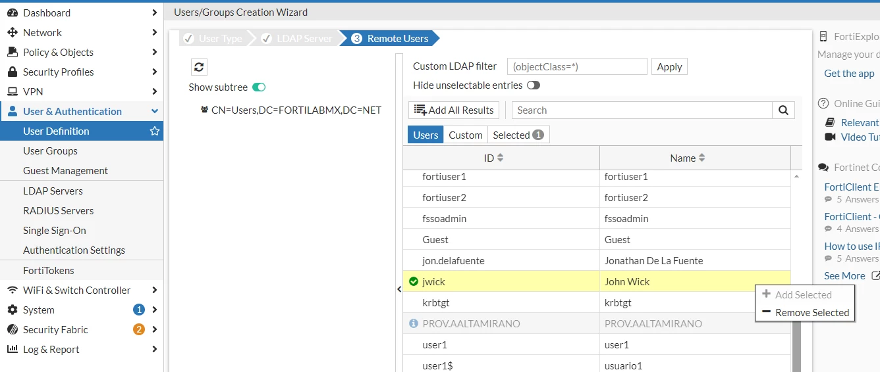Click the Log & Report chart icon
880x372 pixels.
[x=12, y=349]
